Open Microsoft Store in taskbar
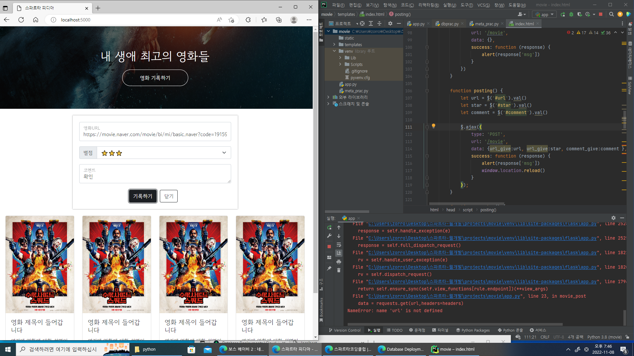The image size is (634, 356). (191, 349)
